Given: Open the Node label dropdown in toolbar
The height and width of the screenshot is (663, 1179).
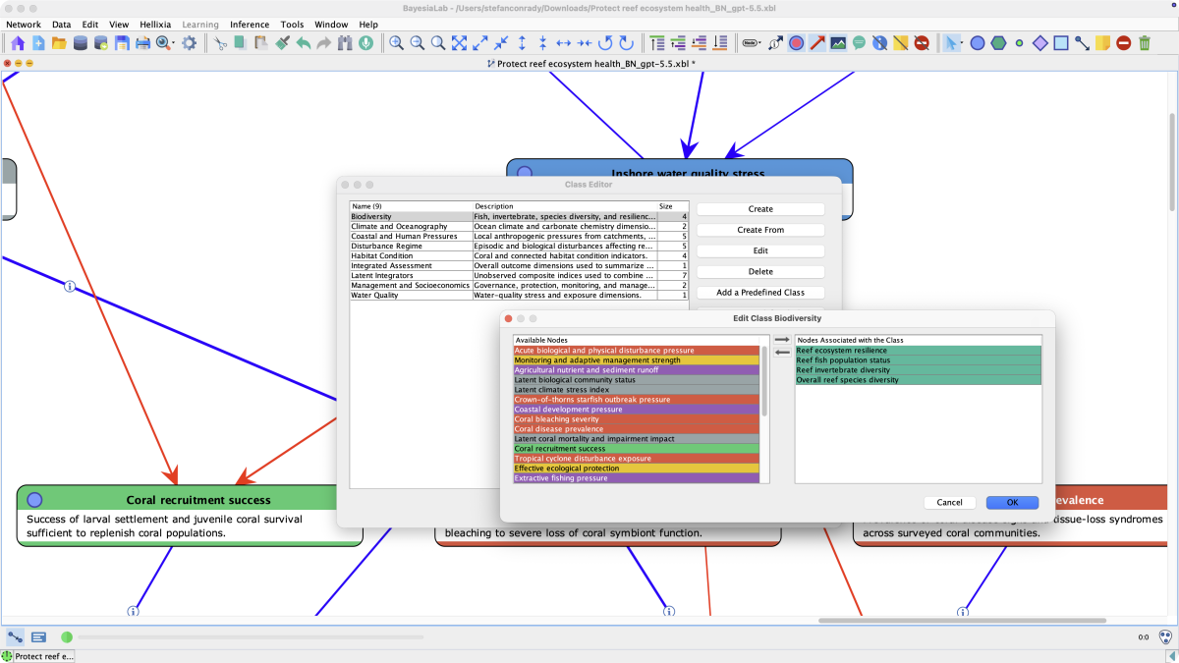Looking at the screenshot, I should click(752, 43).
